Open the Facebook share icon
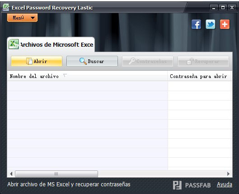The width and height of the screenshot is (239, 194). point(196,24)
